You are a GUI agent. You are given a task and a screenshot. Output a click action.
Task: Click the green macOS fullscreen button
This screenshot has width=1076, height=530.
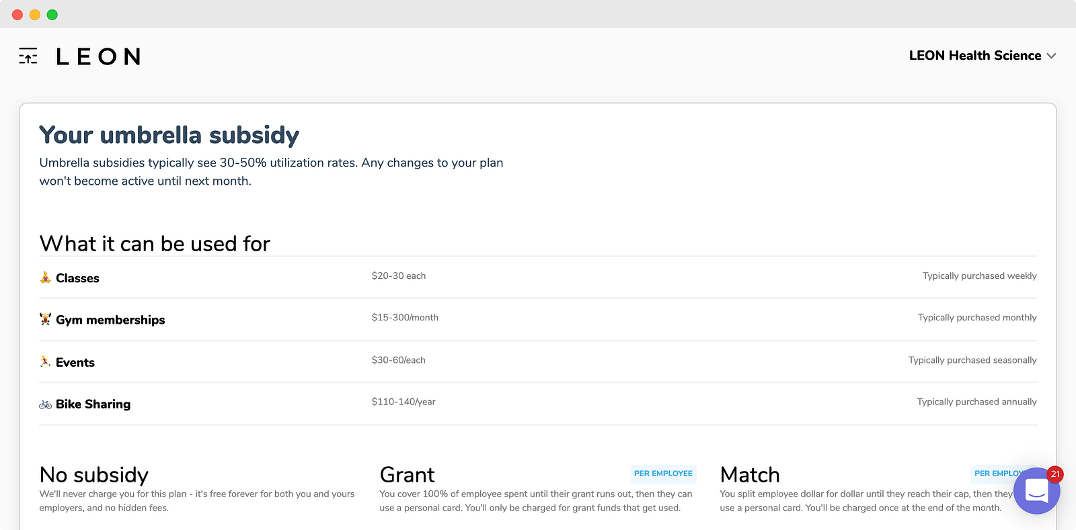click(x=52, y=15)
